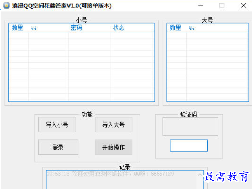Minimize the 浪漫QQ空间花藤管家 window

click(201, 6)
